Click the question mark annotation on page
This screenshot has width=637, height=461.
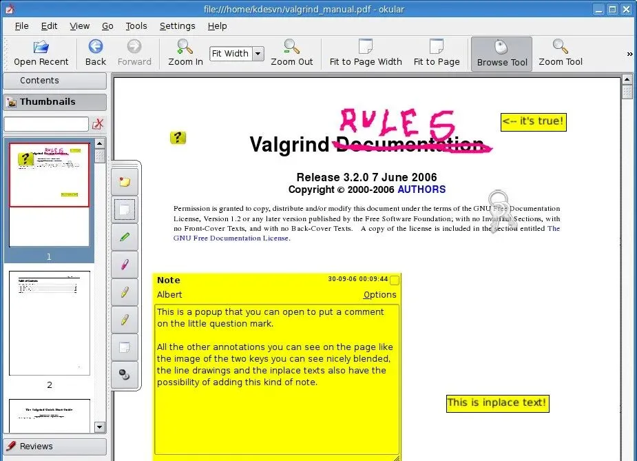pos(178,138)
